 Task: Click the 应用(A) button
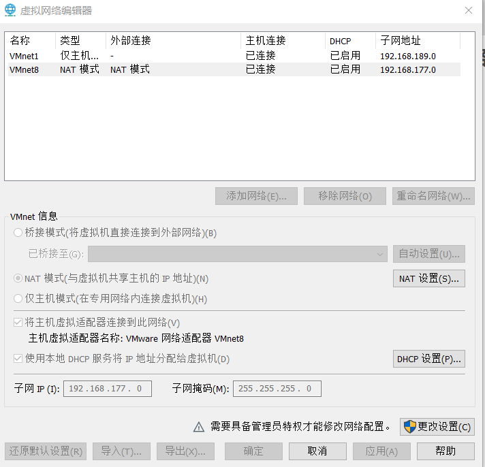tap(381, 451)
